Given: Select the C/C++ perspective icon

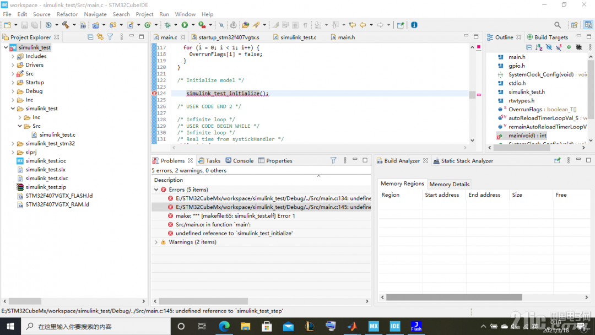Looking at the screenshot, I should pyautogui.click(x=588, y=25).
